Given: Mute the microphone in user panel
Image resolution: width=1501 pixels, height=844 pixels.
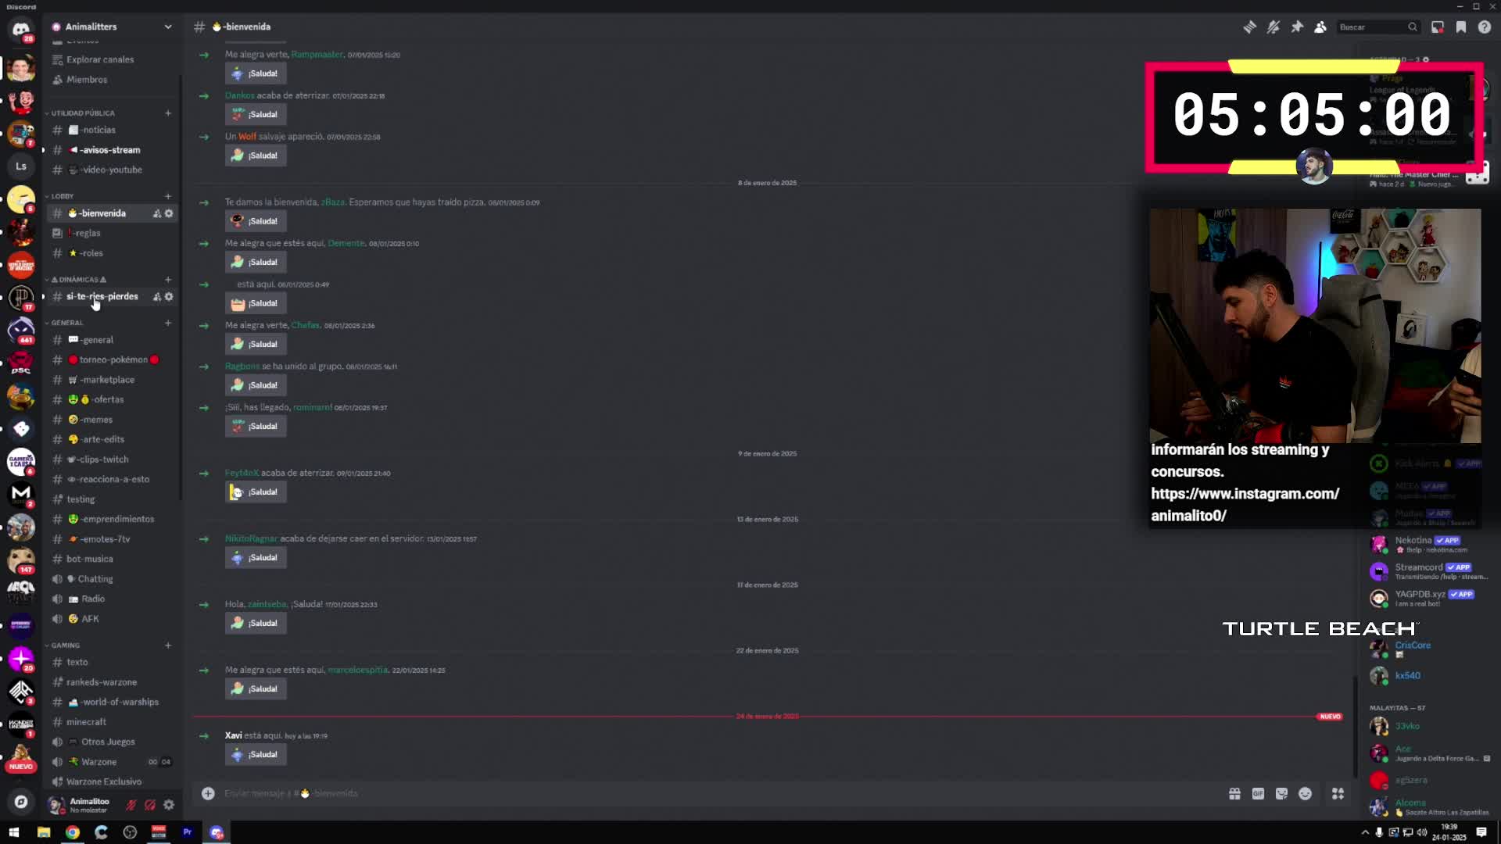Looking at the screenshot, I should pos(131,805).
